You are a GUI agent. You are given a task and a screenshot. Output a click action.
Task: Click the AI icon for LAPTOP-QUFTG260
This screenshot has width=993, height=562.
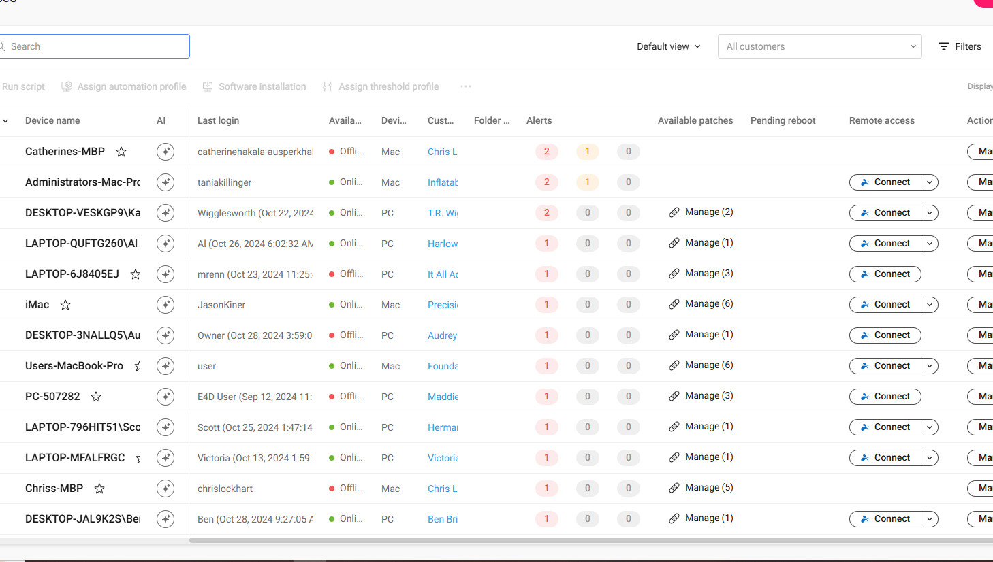(x=165, y=244)
